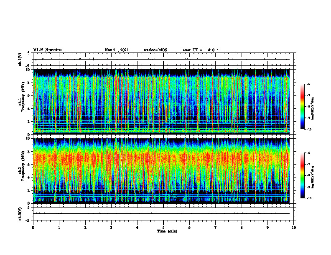The image size is (331, 255).
Task: Click time axis tick label "2"
Action: 85,227
